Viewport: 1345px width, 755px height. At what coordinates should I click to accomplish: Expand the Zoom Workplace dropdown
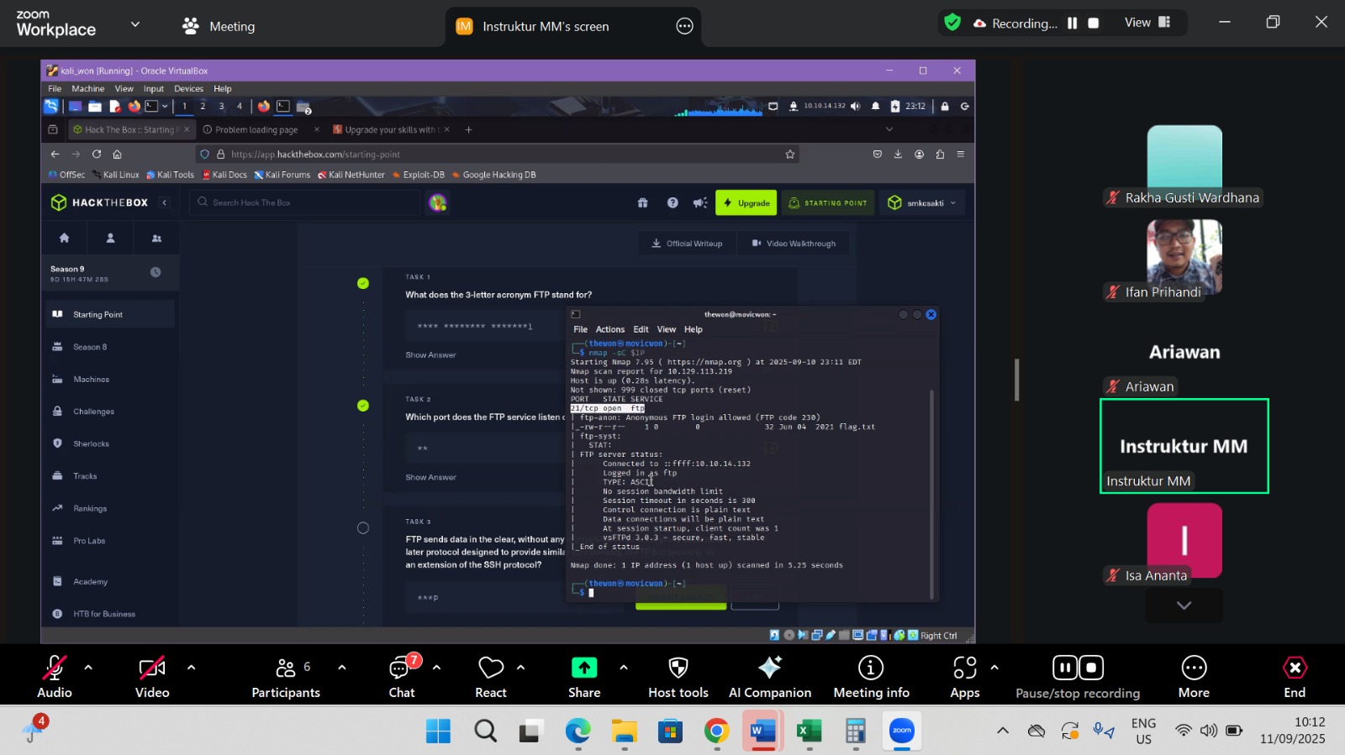pyautogui.click(x=134, y=24)
